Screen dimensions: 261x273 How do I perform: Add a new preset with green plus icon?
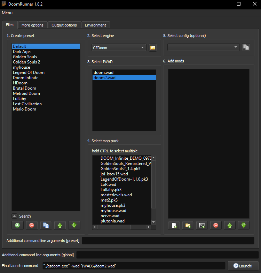click(x=17, y=225)
